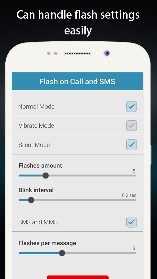Click the red button at screen bottom
The width and height of the screenshot is (157, 279).
tap(78, 277)
